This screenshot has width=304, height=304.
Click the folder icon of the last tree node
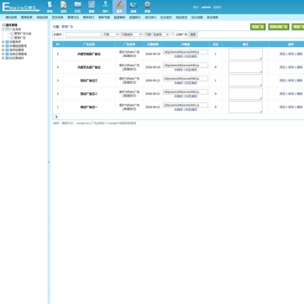tap(8, 58)
